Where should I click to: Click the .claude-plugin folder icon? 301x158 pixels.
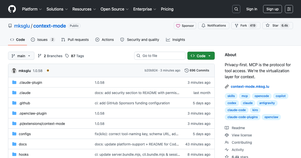(14, 83)
